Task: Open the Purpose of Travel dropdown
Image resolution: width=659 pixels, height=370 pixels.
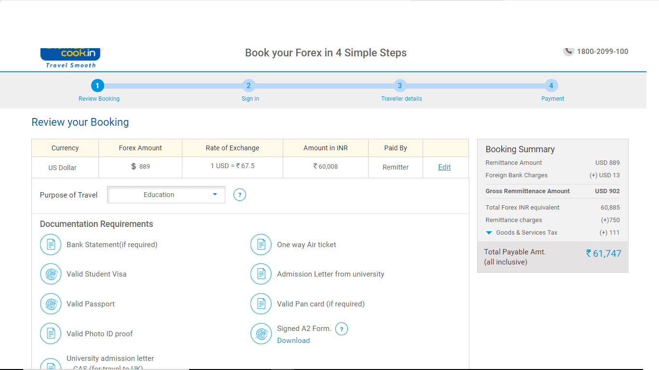Action: (x=166, y=195)
